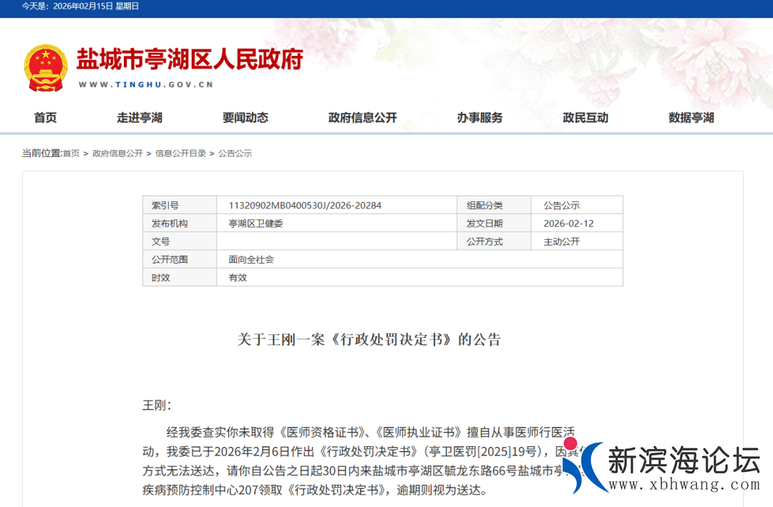Screen dimensions: 773x507
Task: Open 数据亭湖 navigation item
Action: 691,117
